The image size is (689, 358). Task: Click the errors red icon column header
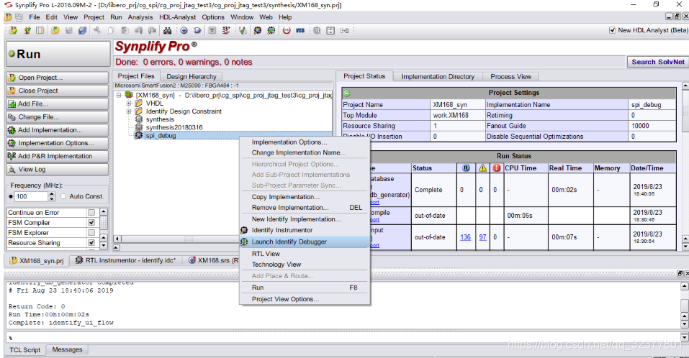[497, 168]
